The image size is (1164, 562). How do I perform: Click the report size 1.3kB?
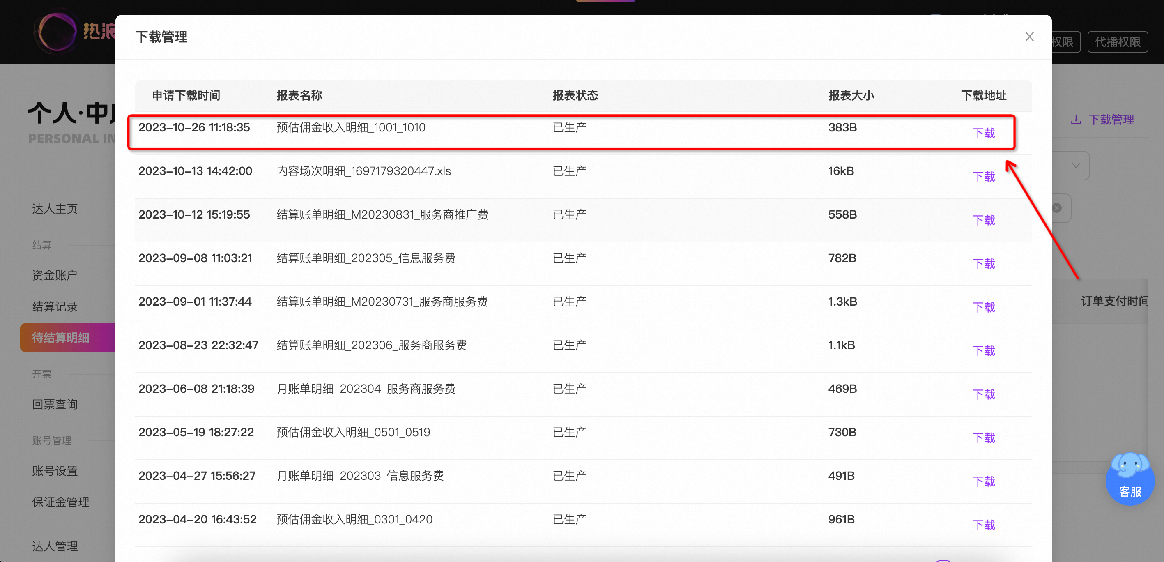coord(842,302)
